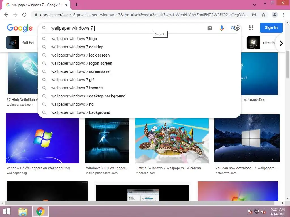Image resolution: width=290 pixels, height=217 pixels.
Task: Search by image using the camera icon
Action: 210,28
